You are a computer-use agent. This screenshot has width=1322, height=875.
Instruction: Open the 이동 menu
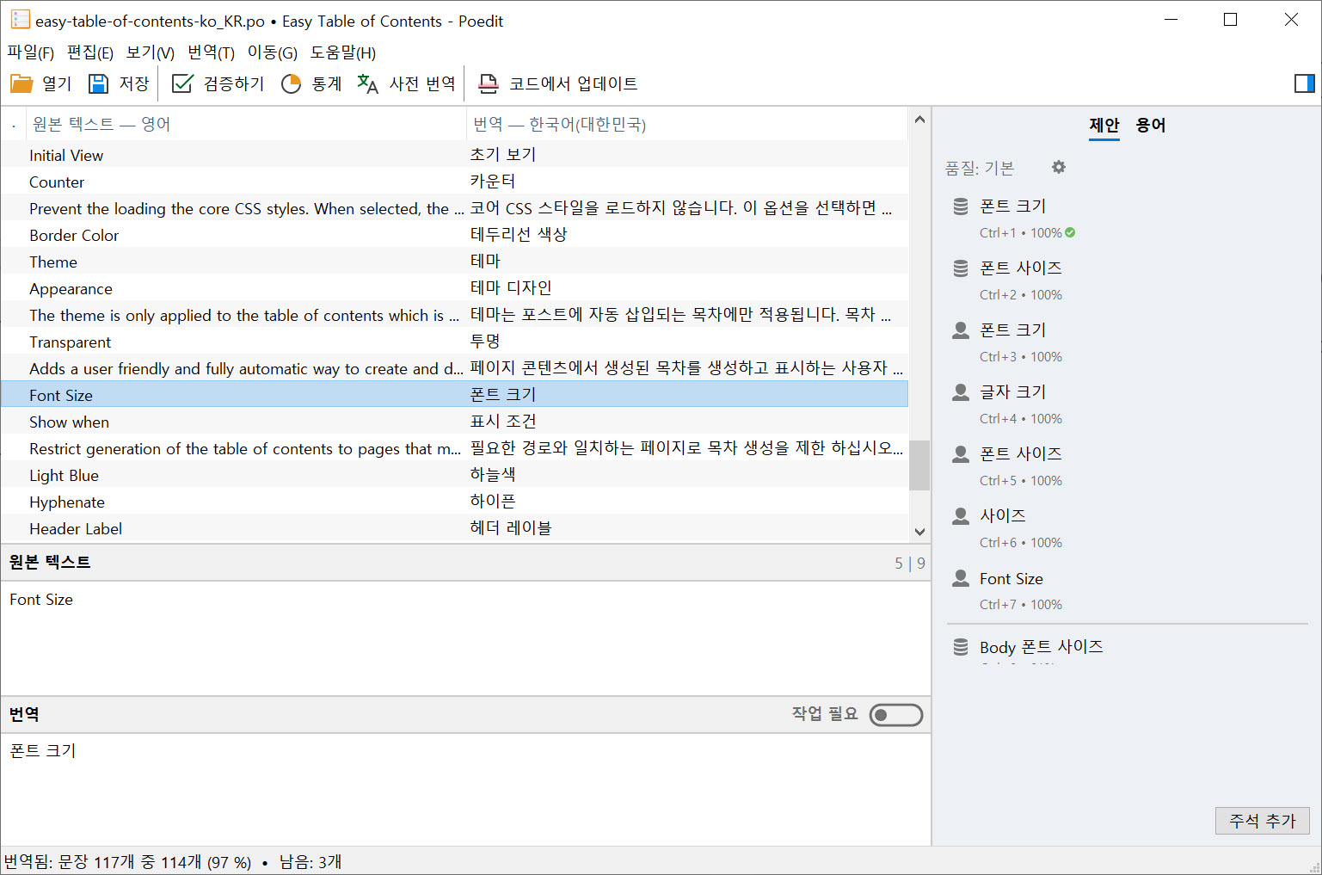tap(271, 52)
